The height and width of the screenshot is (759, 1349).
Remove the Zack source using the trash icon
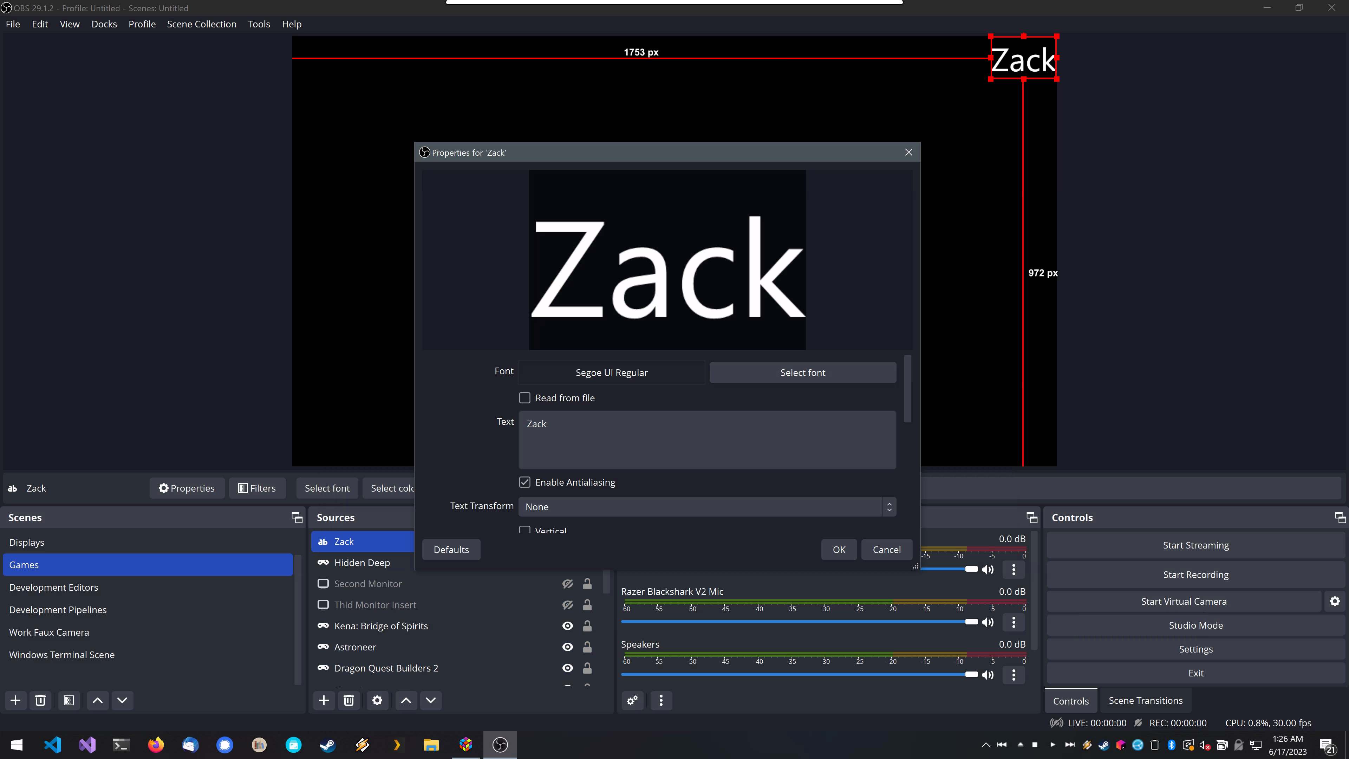pyautogui.click(x=349, y=700)
